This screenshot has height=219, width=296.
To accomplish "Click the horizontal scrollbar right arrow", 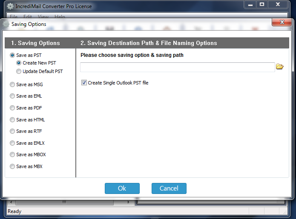I will (128, 202).
